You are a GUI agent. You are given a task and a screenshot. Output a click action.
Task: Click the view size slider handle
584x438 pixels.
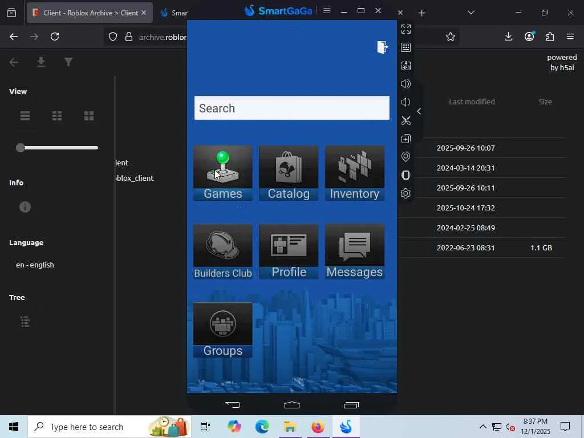(21, 148)
